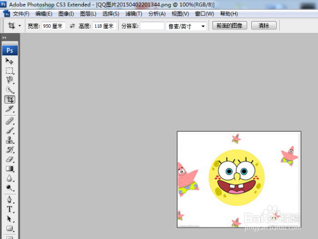
Task: Click the Ps icon in menu bar
Action: coord(6,14)
